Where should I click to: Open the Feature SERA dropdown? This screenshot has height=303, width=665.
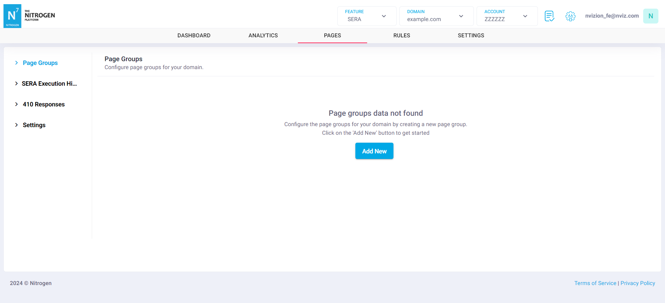[366, 16]
